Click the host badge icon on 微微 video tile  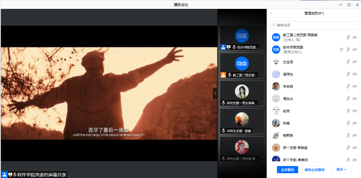[223, 75]
